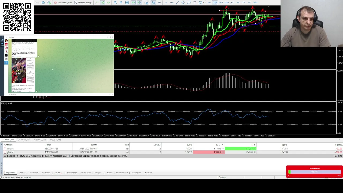343x193 pixels.
Task: Switch timeframe to W1
Action: click(249, 2)
